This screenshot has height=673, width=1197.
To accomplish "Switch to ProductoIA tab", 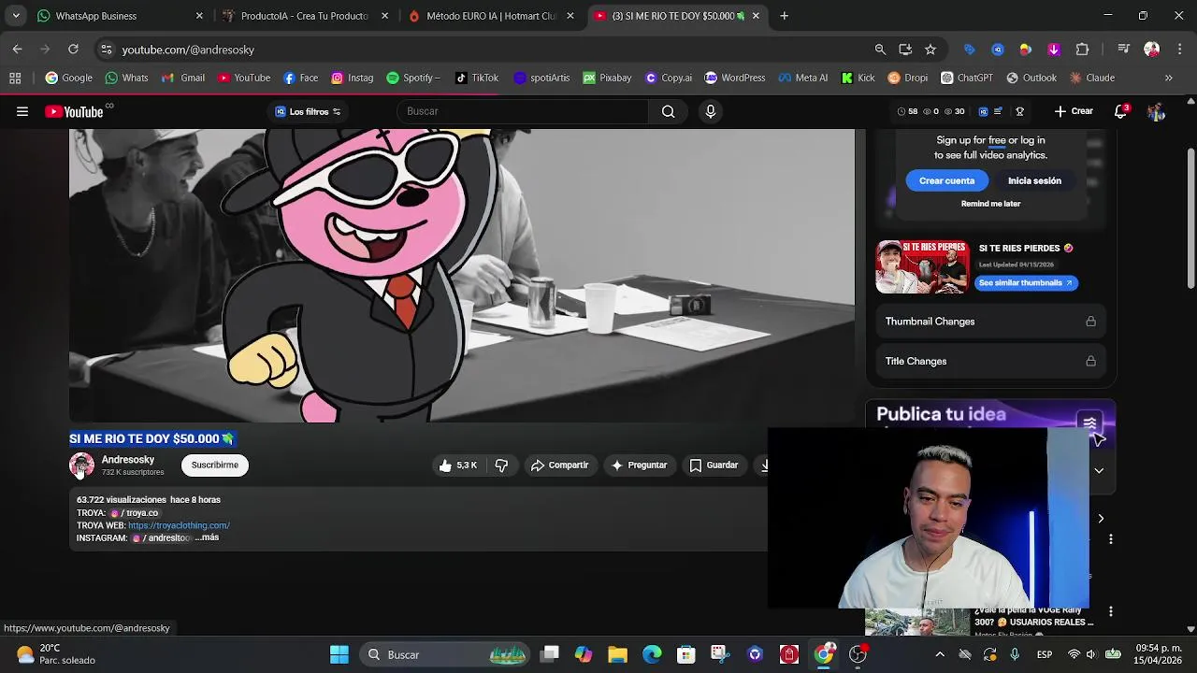I will pyautogui.click(x=304, y=16).
